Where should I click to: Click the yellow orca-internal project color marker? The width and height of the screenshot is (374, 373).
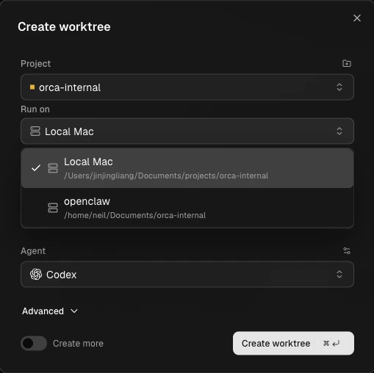32,87
